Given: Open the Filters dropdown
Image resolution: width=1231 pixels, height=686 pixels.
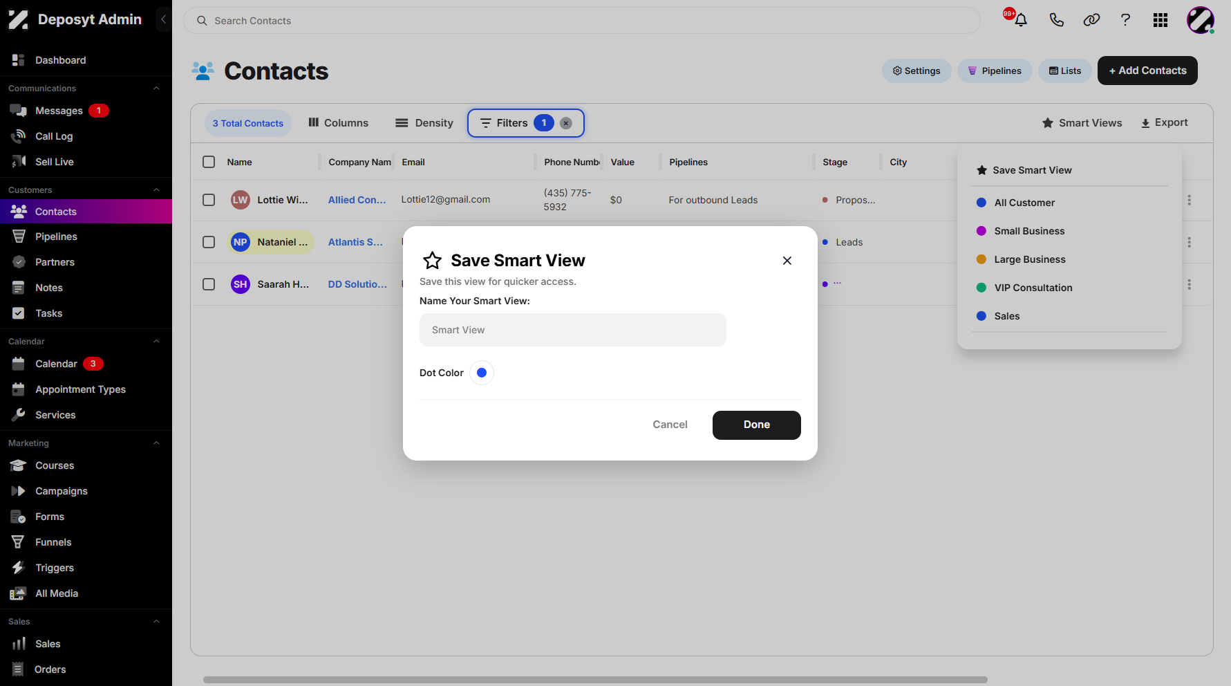Looking at the screenshot, I should point(526,123).
